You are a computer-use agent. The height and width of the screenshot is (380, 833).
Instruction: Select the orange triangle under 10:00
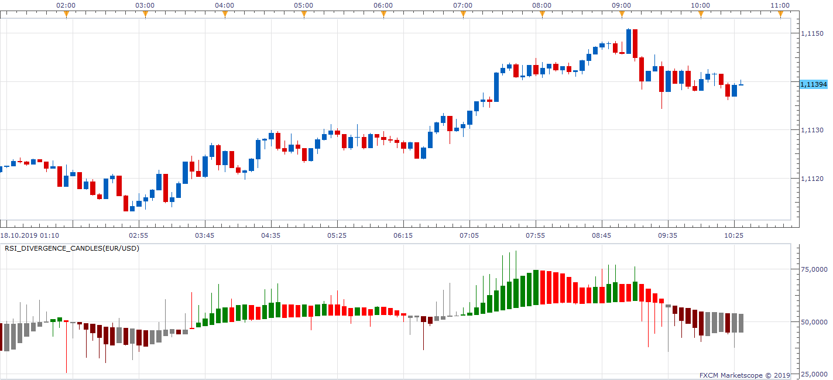tap(701, 14)
